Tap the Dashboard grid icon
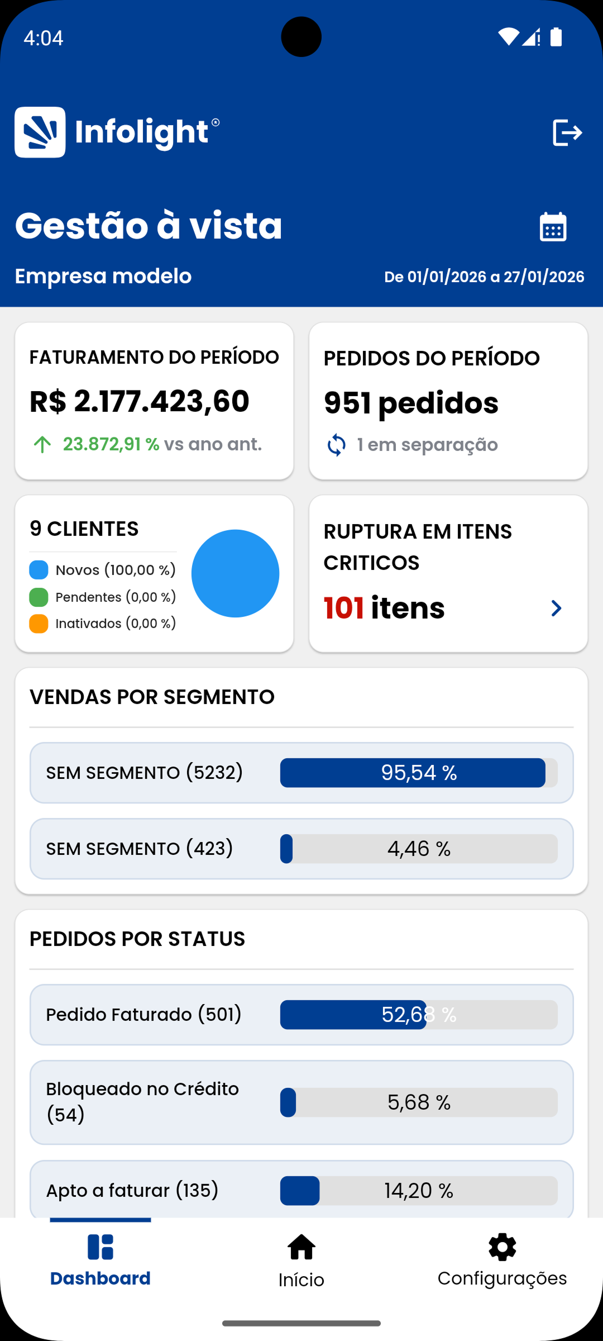603x1341 pixels. 100,1247
